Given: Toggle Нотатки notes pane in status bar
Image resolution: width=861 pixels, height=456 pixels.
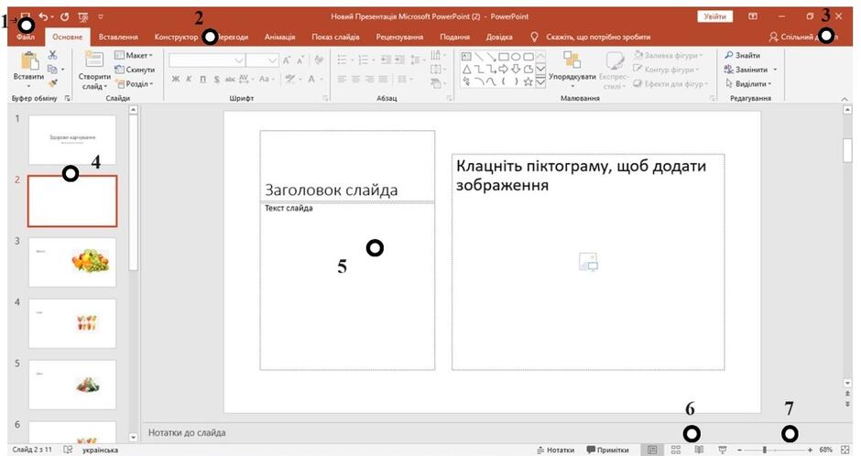Looking at the screenshot, I should click(x=556, y=450).
